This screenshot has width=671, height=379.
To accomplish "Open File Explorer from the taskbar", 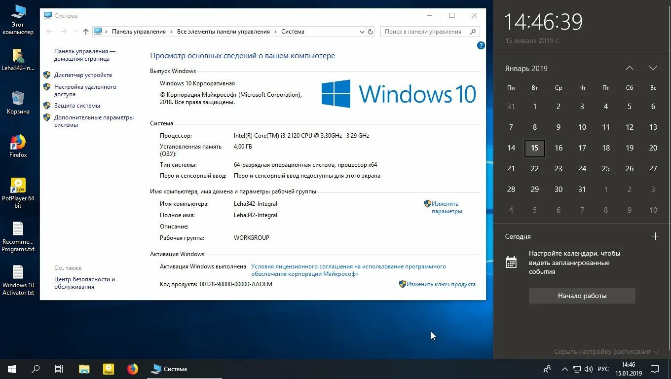I will click(x=84, y=369).
